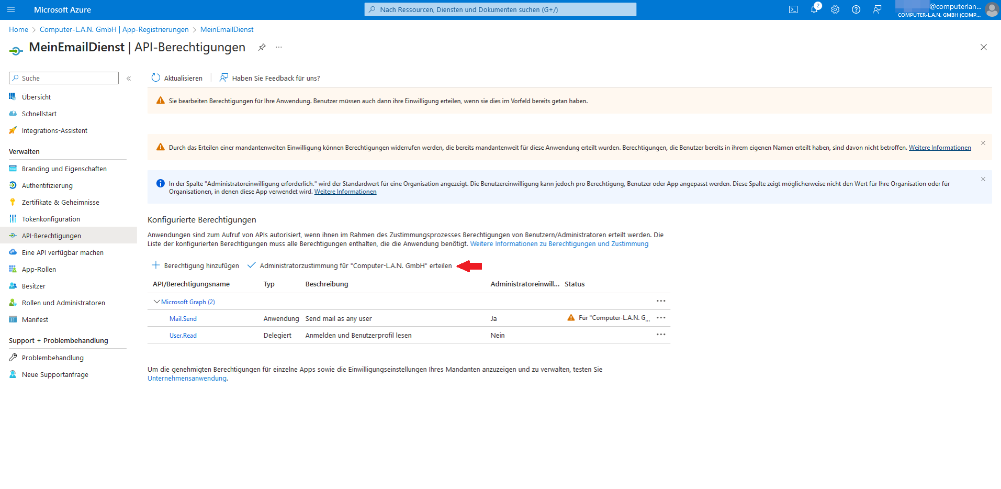1001x489 pixels.
Task: Click Microsoft Azure portal title
Action: (62, 9)
